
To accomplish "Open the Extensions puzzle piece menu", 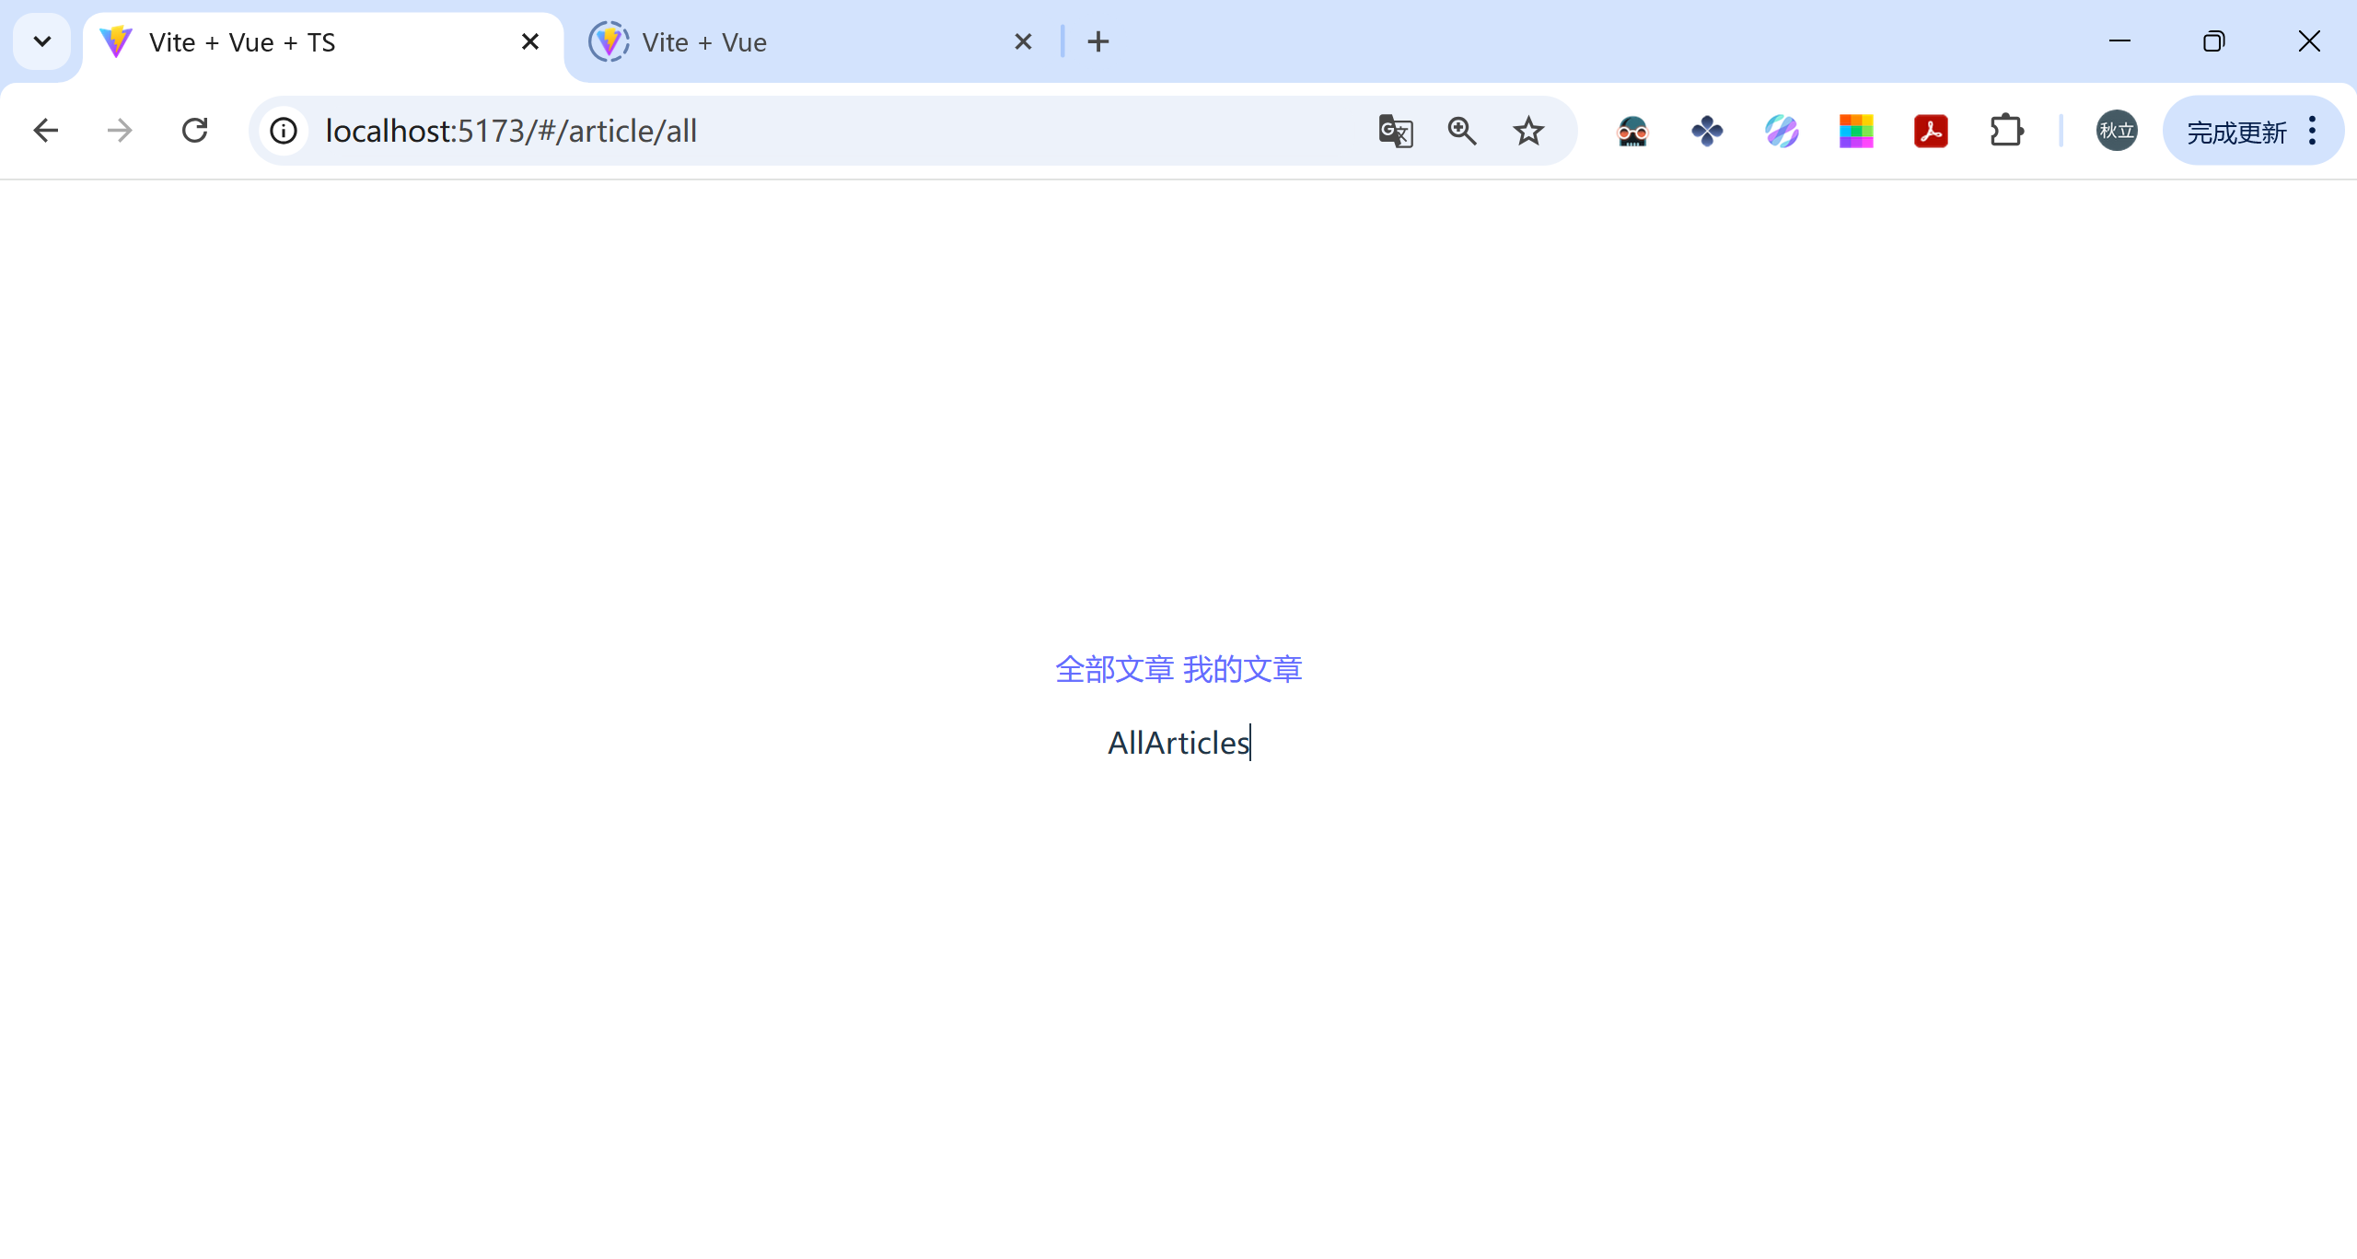I will tap(2006, 131).
